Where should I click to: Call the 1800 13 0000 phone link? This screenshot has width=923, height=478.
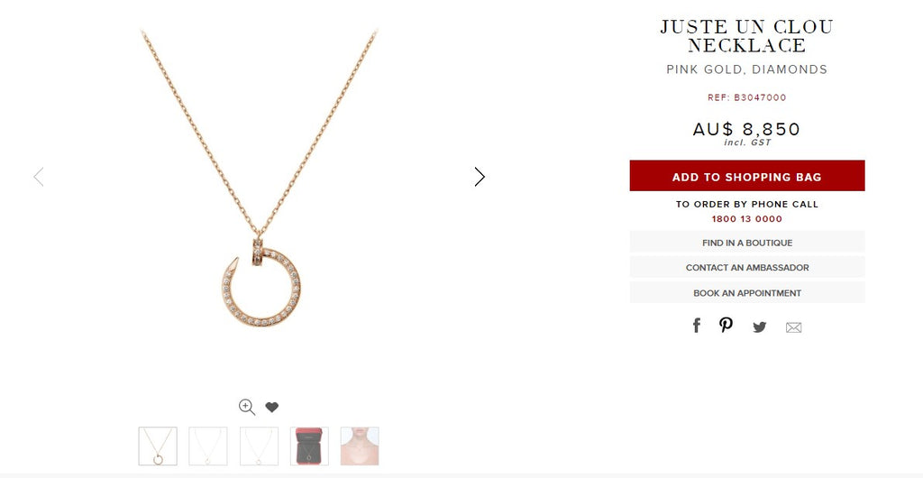pos(747,219)
